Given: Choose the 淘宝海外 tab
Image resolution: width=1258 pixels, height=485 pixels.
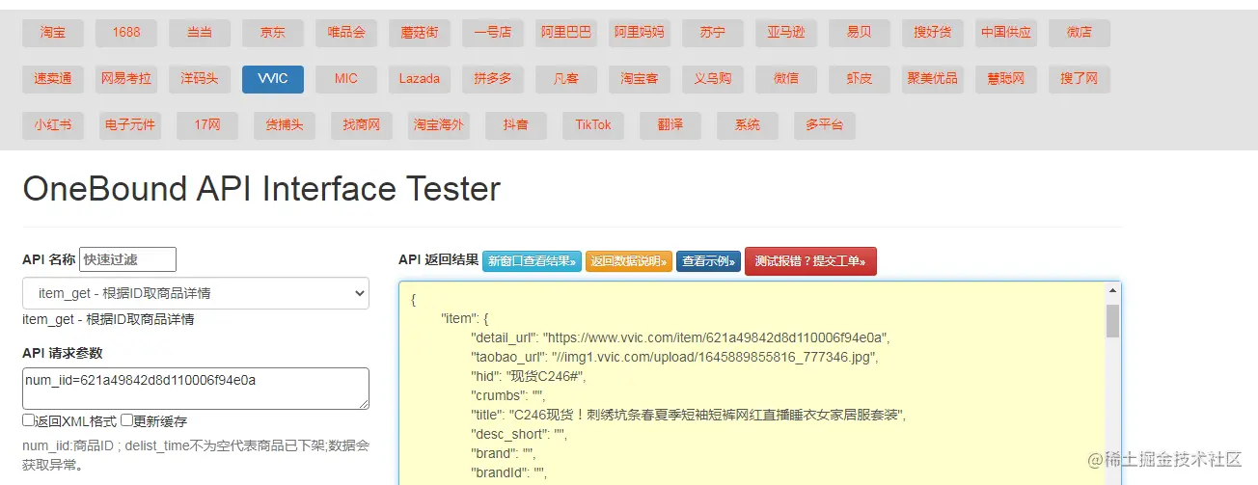Looking at the screenshot, I should [439, 125].
